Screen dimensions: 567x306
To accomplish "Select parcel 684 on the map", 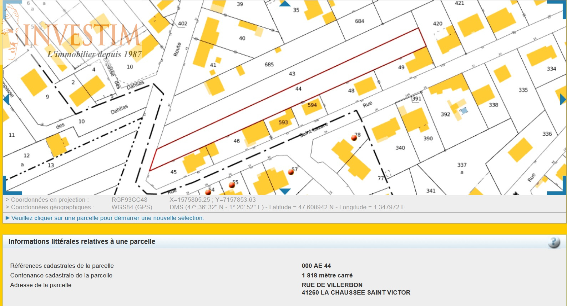I will coord(359,21).
